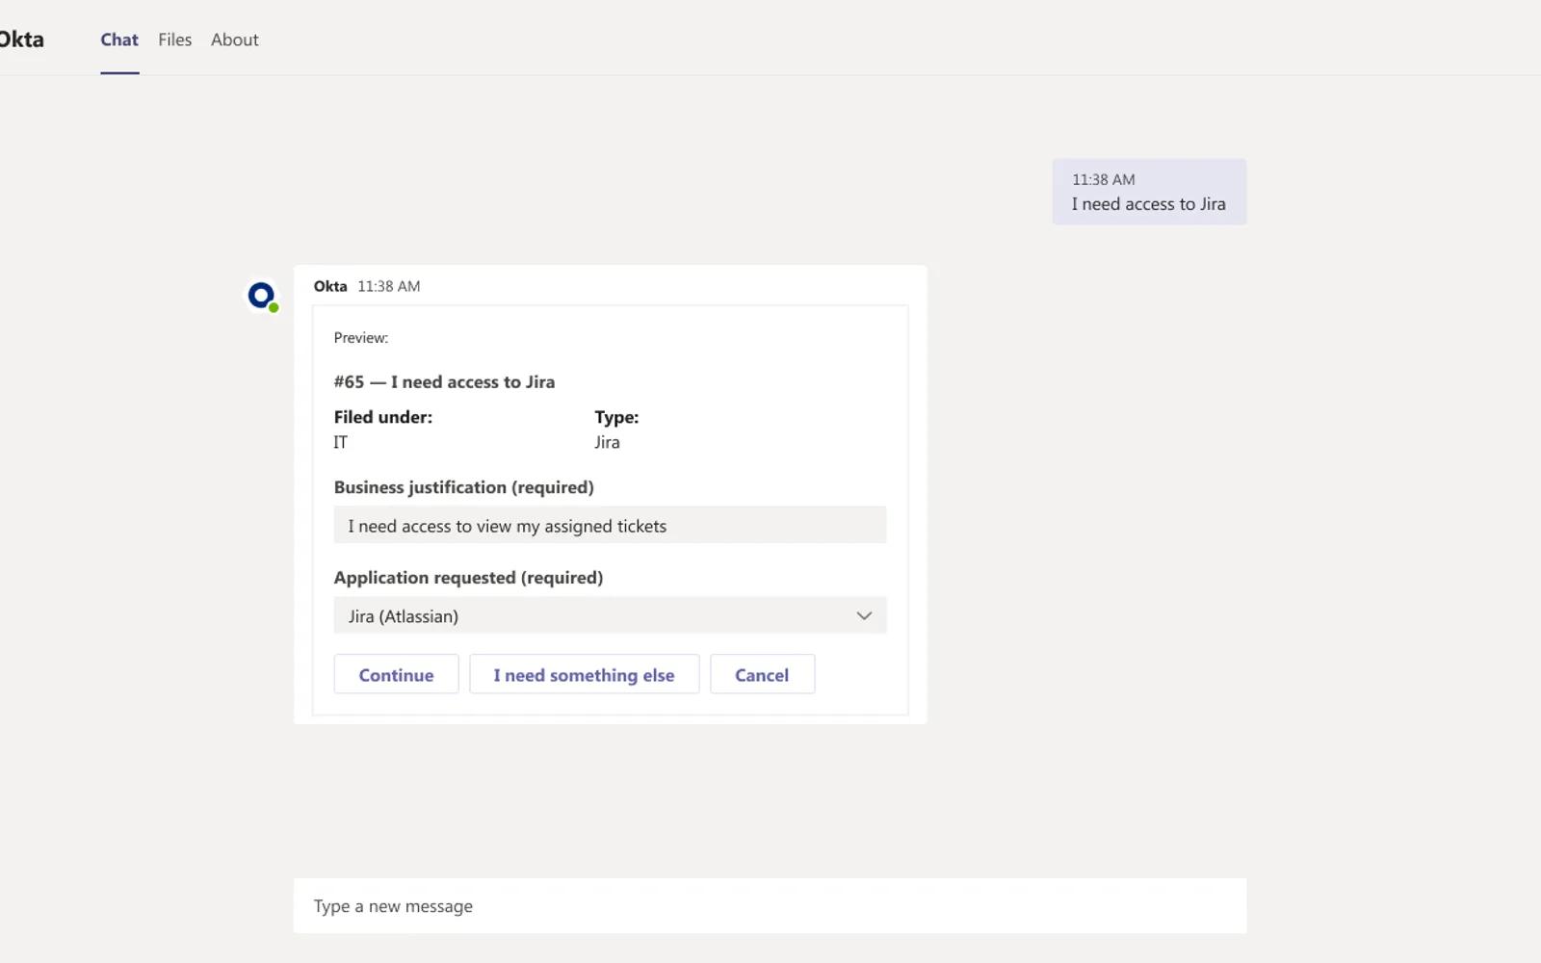Click the Okta bot avatar icon
The image size is (1541, 963).
[x=262, y=296]
